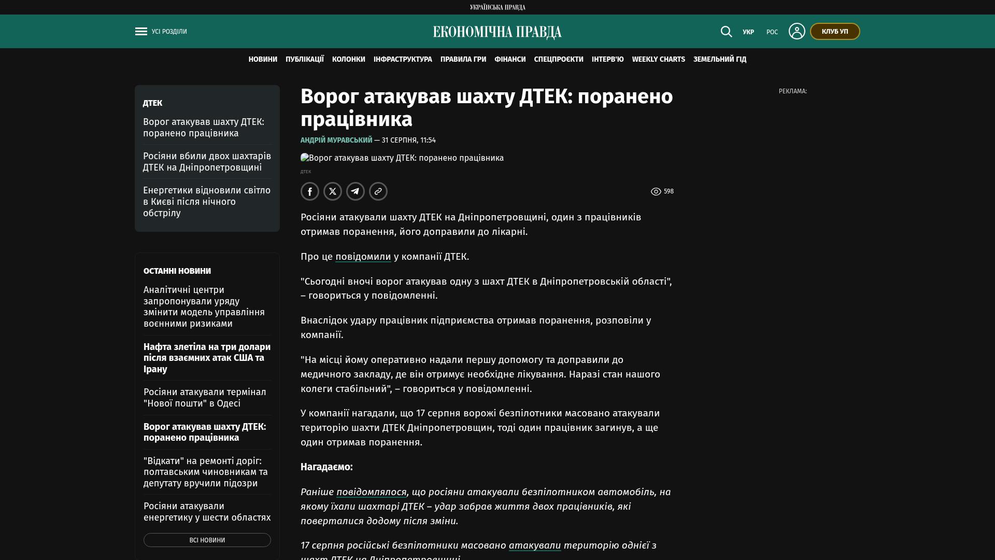Share the article on X (Twitter)
Screen dimensions: 995x560
pyautogui.click(x=333, y=191)
